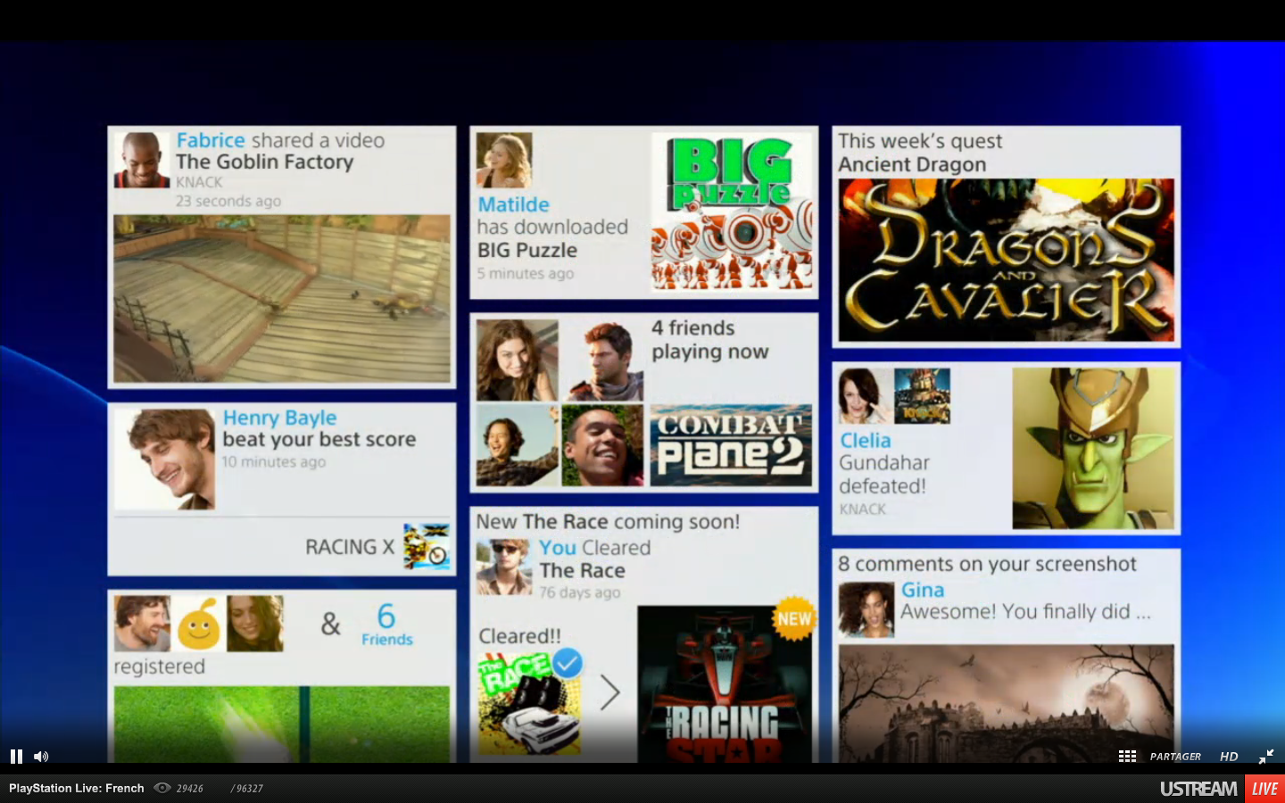Open Clelia's profile name link

click(864, 440)
